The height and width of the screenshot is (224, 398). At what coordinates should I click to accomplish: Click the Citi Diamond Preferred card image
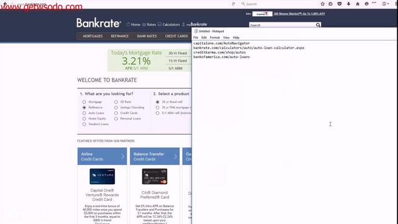click(x=155, y=176)
